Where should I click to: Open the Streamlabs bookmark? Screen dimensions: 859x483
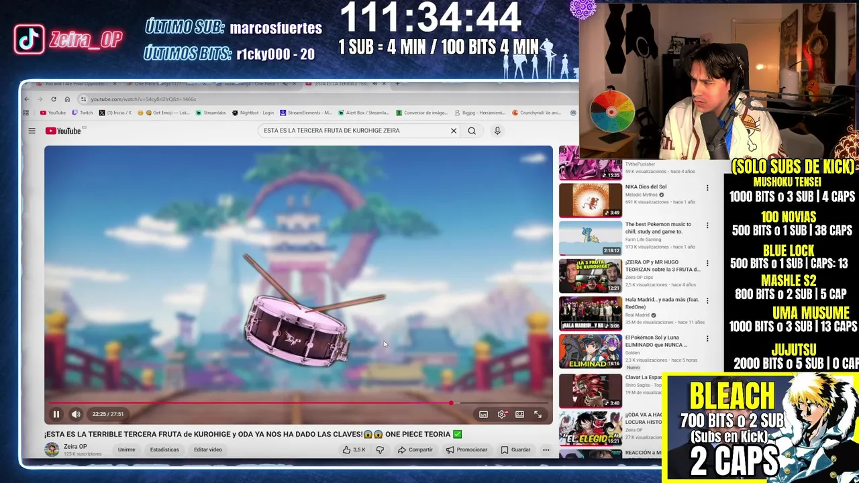pyautogui.click(x=211, y=113)
